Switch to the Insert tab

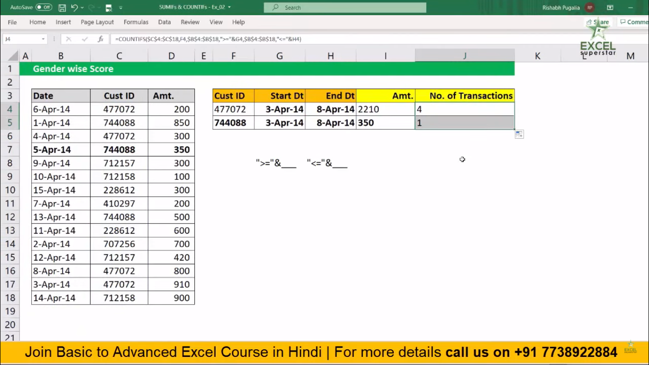(63, 22)
